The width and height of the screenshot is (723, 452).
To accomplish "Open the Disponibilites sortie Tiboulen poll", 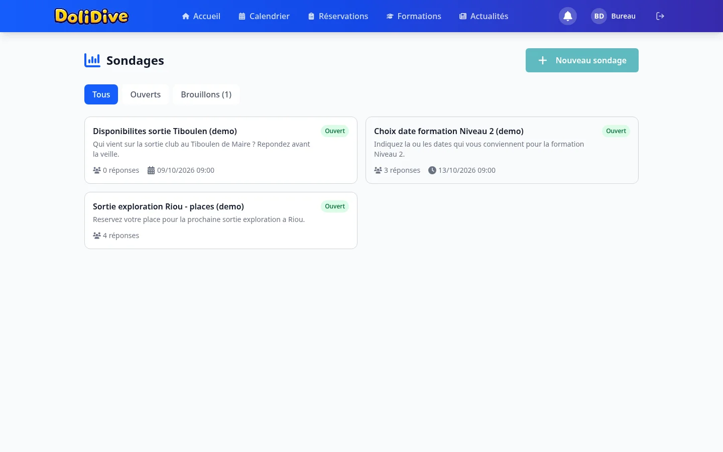I will (221, 150).
